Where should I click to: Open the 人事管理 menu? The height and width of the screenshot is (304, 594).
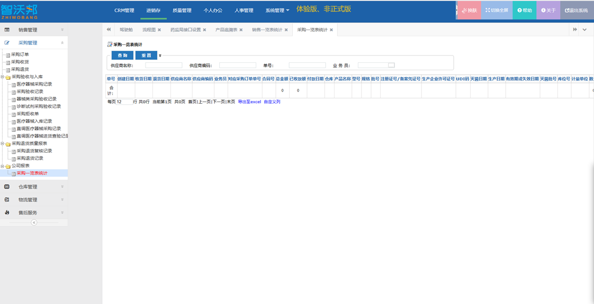pyautogui.click(x=244, y=11)
